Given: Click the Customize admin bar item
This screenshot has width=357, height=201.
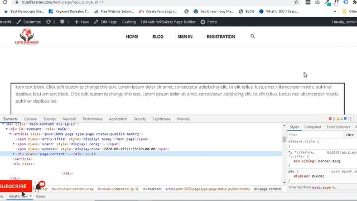Looking at the screenshot, I should pyautogui.click(x=28, y=22).
